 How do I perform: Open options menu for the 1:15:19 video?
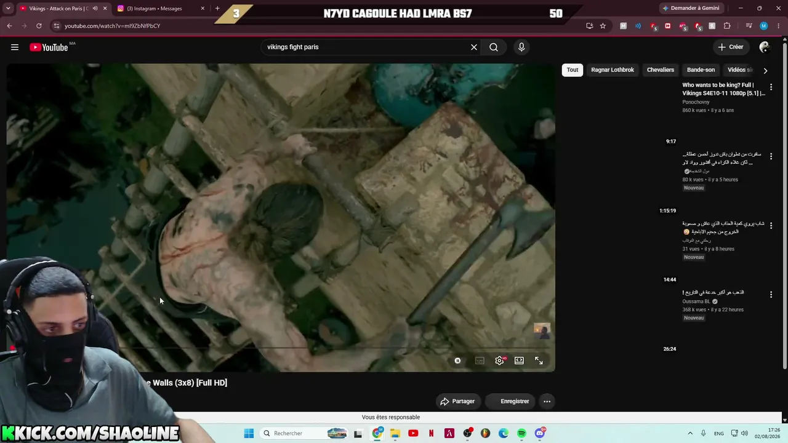click(x=771, y=156)
